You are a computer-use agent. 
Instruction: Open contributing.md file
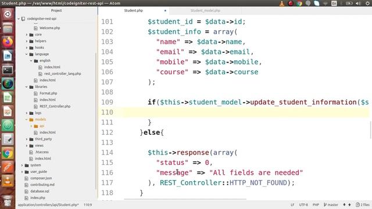(42, 185)
